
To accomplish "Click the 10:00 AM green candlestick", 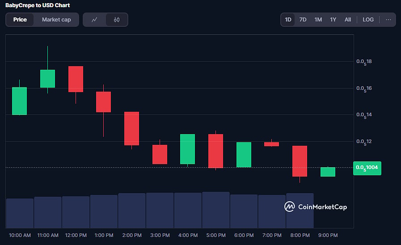I will pyautogui.click(x=19, y=101).
